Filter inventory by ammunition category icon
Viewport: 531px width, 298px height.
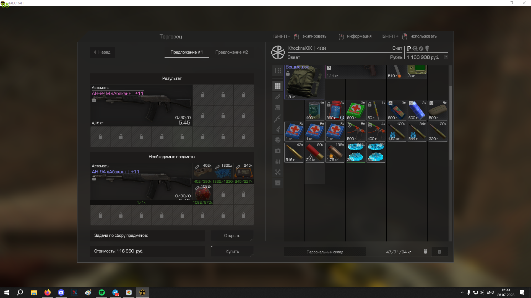[x=278, y=161]
